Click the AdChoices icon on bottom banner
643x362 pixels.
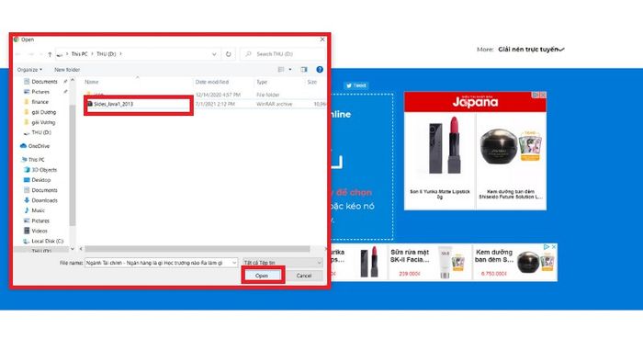[547, 247]
